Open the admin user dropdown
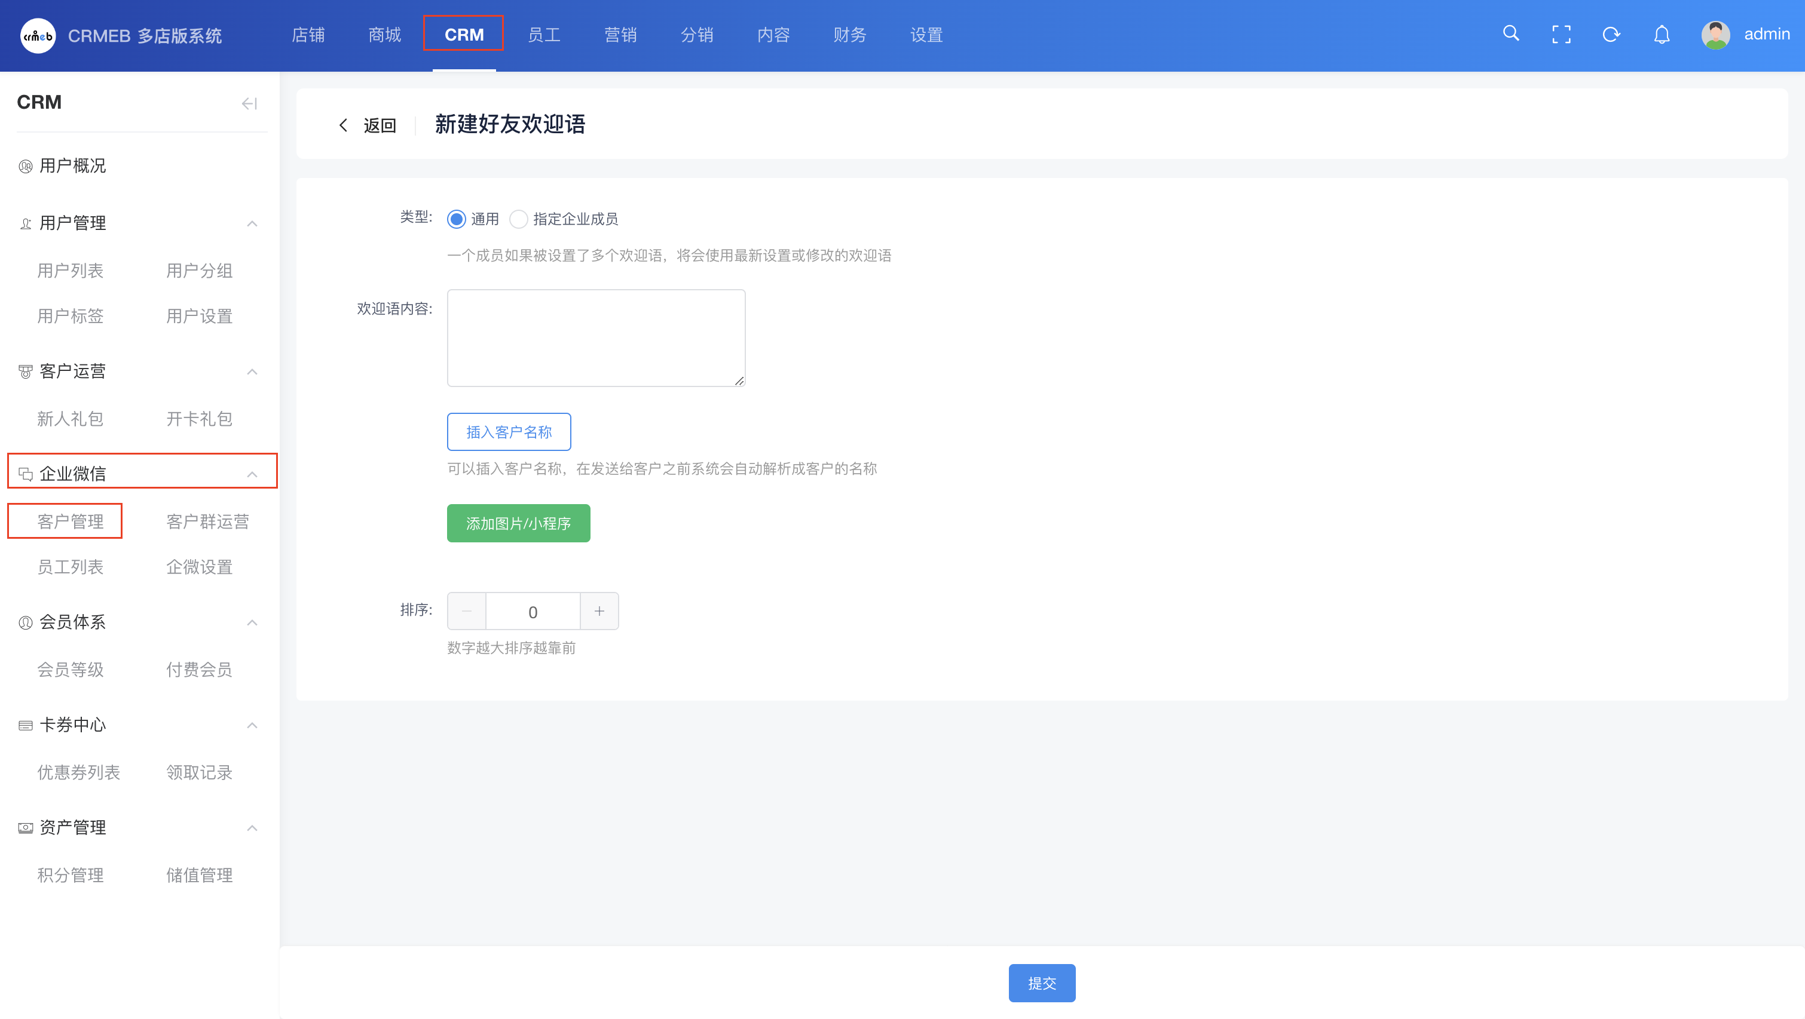 [x=1767, y=34]
